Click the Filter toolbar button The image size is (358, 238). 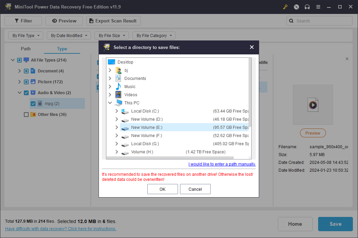pos(23,21)
